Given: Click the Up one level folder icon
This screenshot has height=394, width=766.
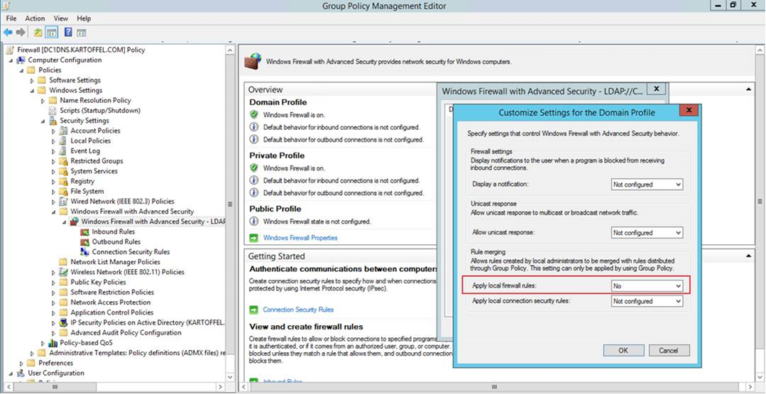Looking at the screenshot, I should [38, 32].
